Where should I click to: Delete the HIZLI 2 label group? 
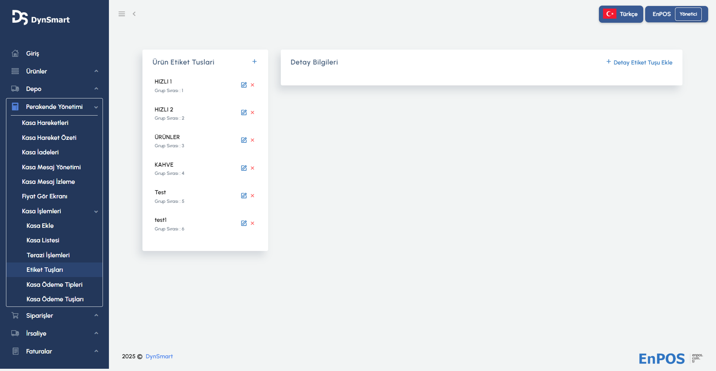(252, 113)
